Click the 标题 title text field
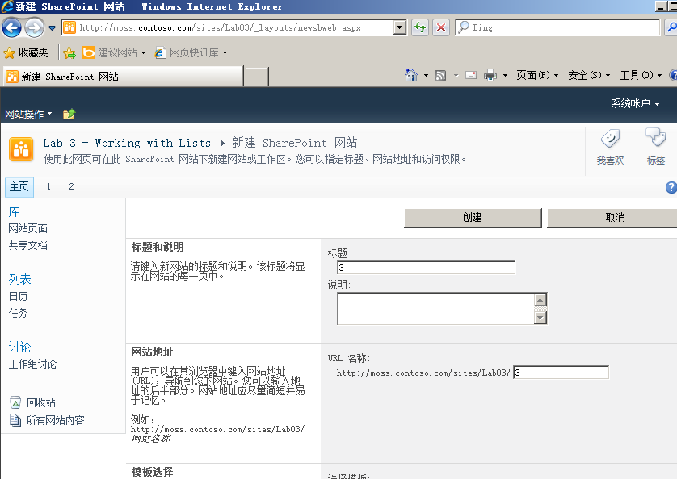 click(x=426, y=268)
